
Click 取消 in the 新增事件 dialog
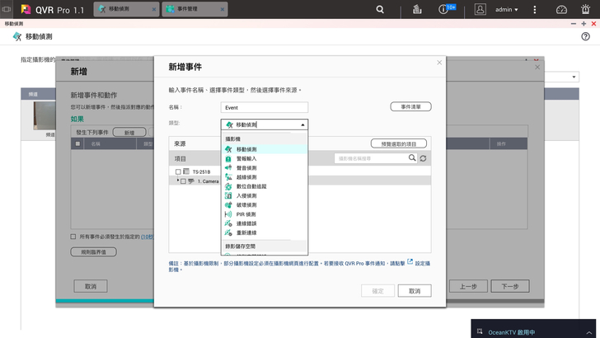(415, 291)
